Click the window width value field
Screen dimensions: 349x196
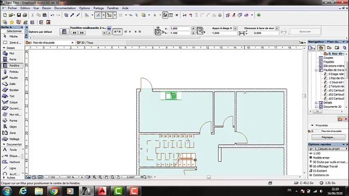coord(180,28)
